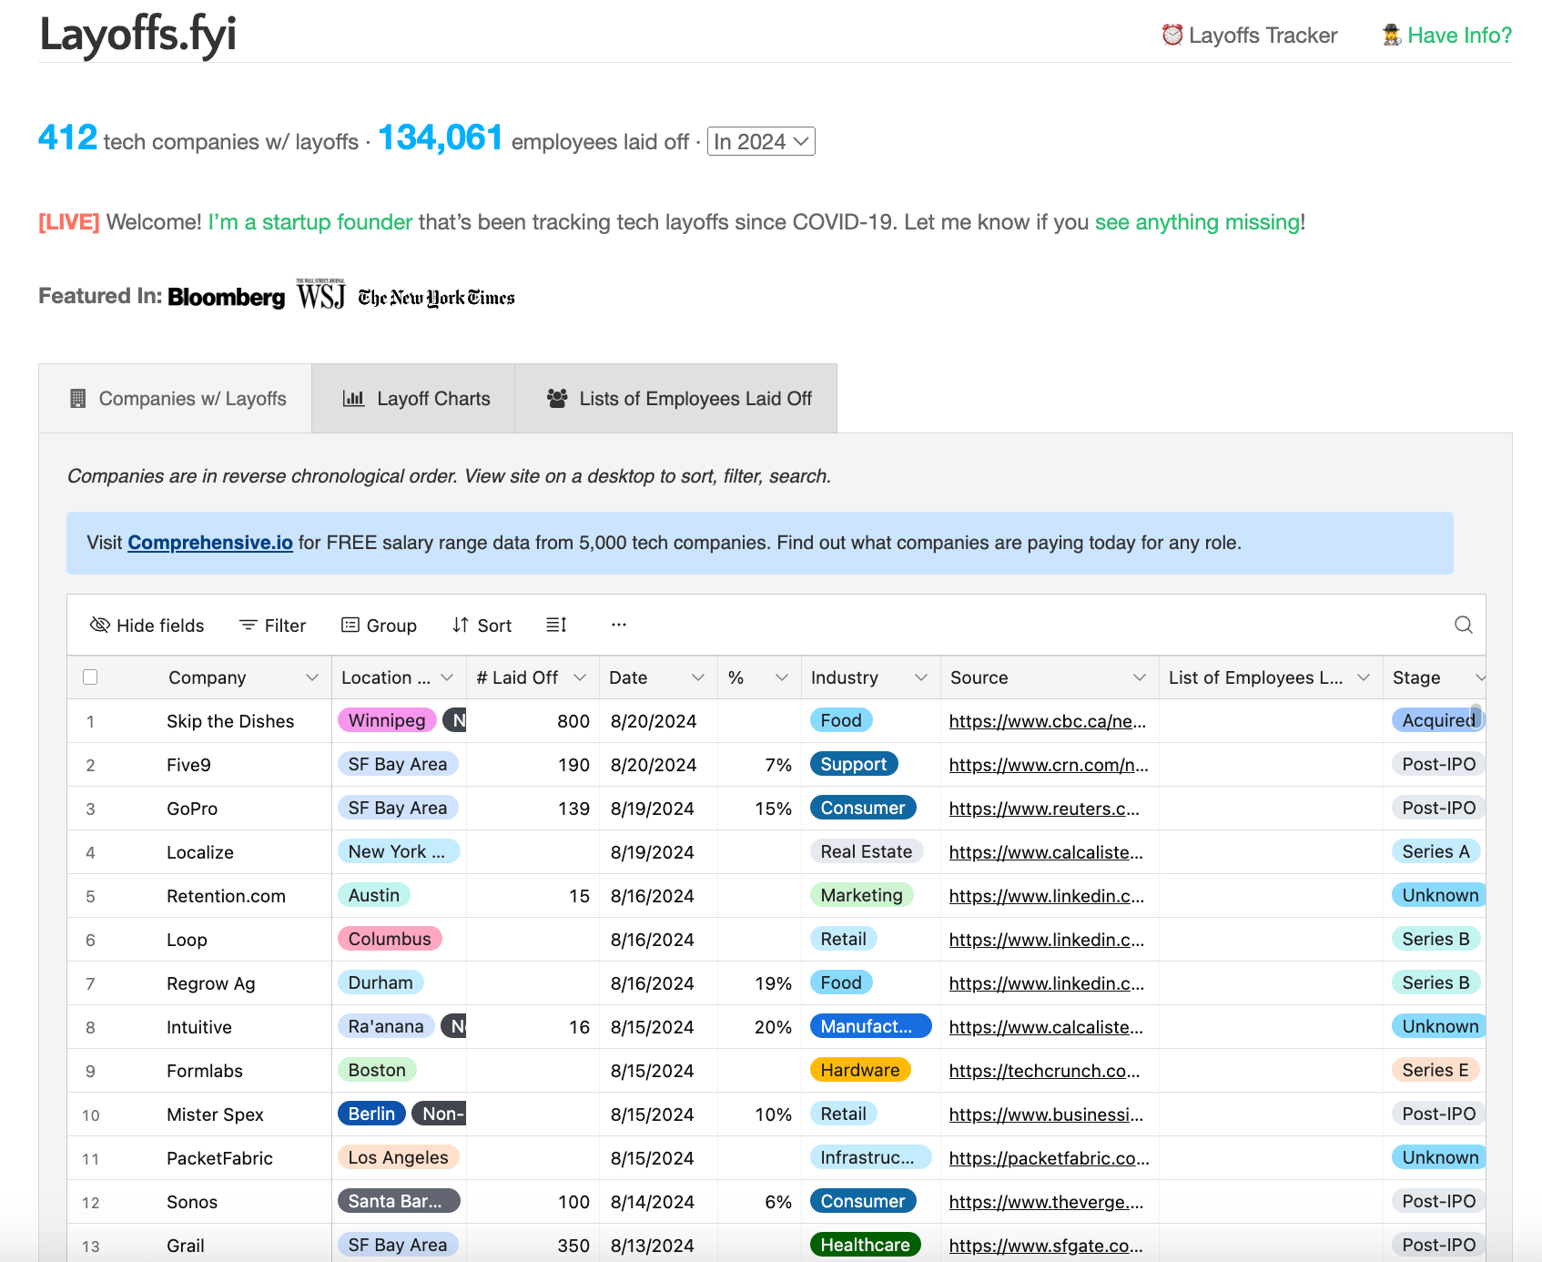This screenshot has width=1542, height=1262.
Task: Select the Regrow Ag company cell
Action: [211, 983]
